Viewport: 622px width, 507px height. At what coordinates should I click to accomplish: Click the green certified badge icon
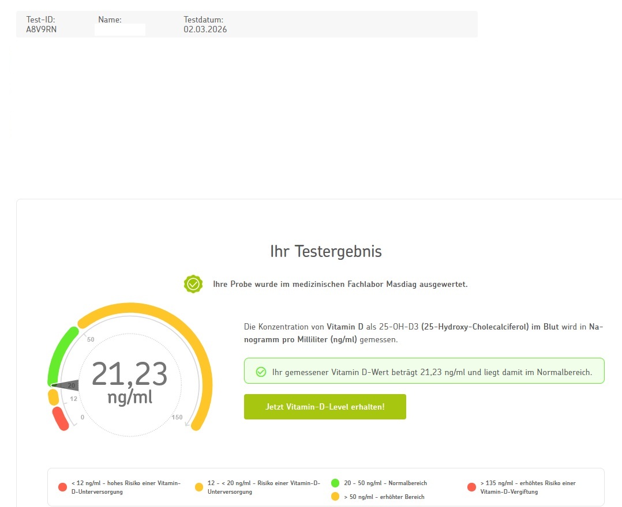193,284
